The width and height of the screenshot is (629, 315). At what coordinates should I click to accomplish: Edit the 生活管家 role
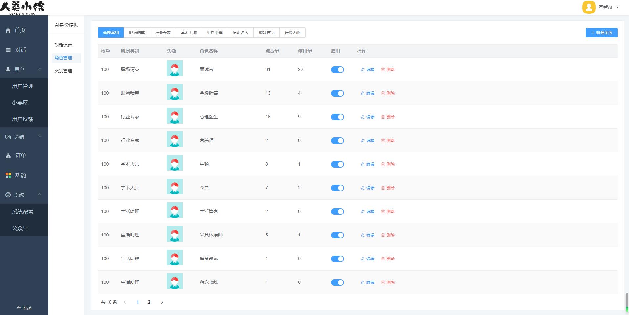(x=368, y=212)
